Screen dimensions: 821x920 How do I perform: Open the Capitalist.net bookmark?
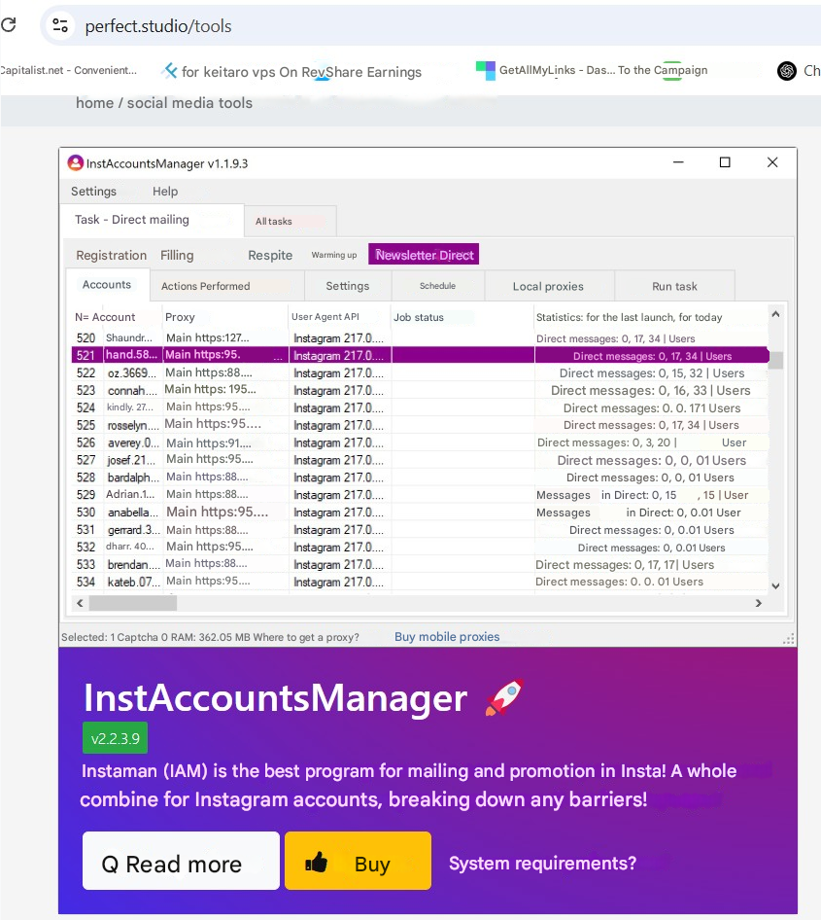pos(68,70)
